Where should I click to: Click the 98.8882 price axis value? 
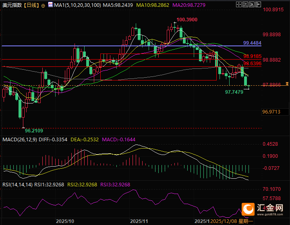[272, 60]
